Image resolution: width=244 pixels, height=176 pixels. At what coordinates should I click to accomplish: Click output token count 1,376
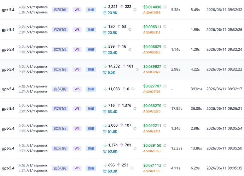(127, 105)
